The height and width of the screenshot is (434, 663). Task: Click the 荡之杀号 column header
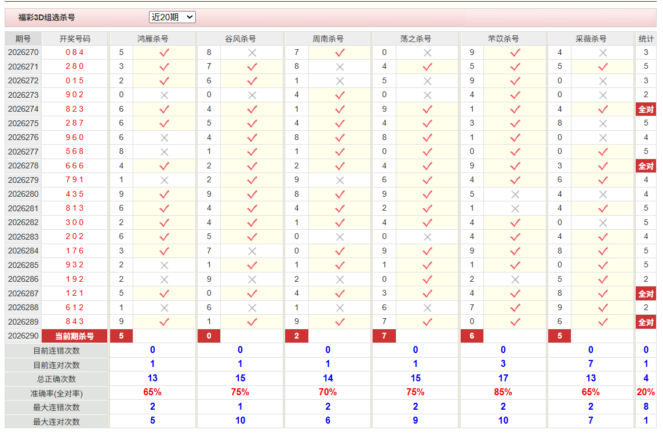pyautogui.click(x=416, y=39)
